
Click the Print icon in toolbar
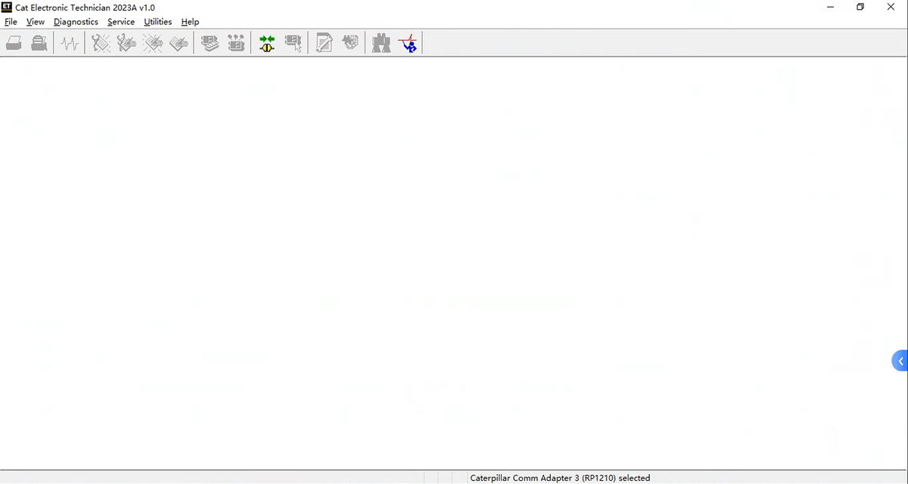(14, 44)
